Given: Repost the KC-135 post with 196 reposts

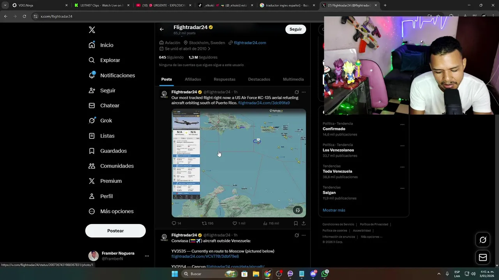Looking at the screenshot, I should pos(207,223).
